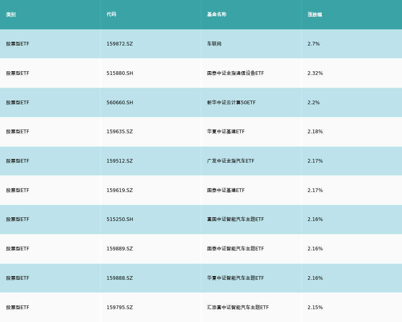Click the 2.15% change value
This screenshot has height=322, width=402.
click(x=315, y=308)
